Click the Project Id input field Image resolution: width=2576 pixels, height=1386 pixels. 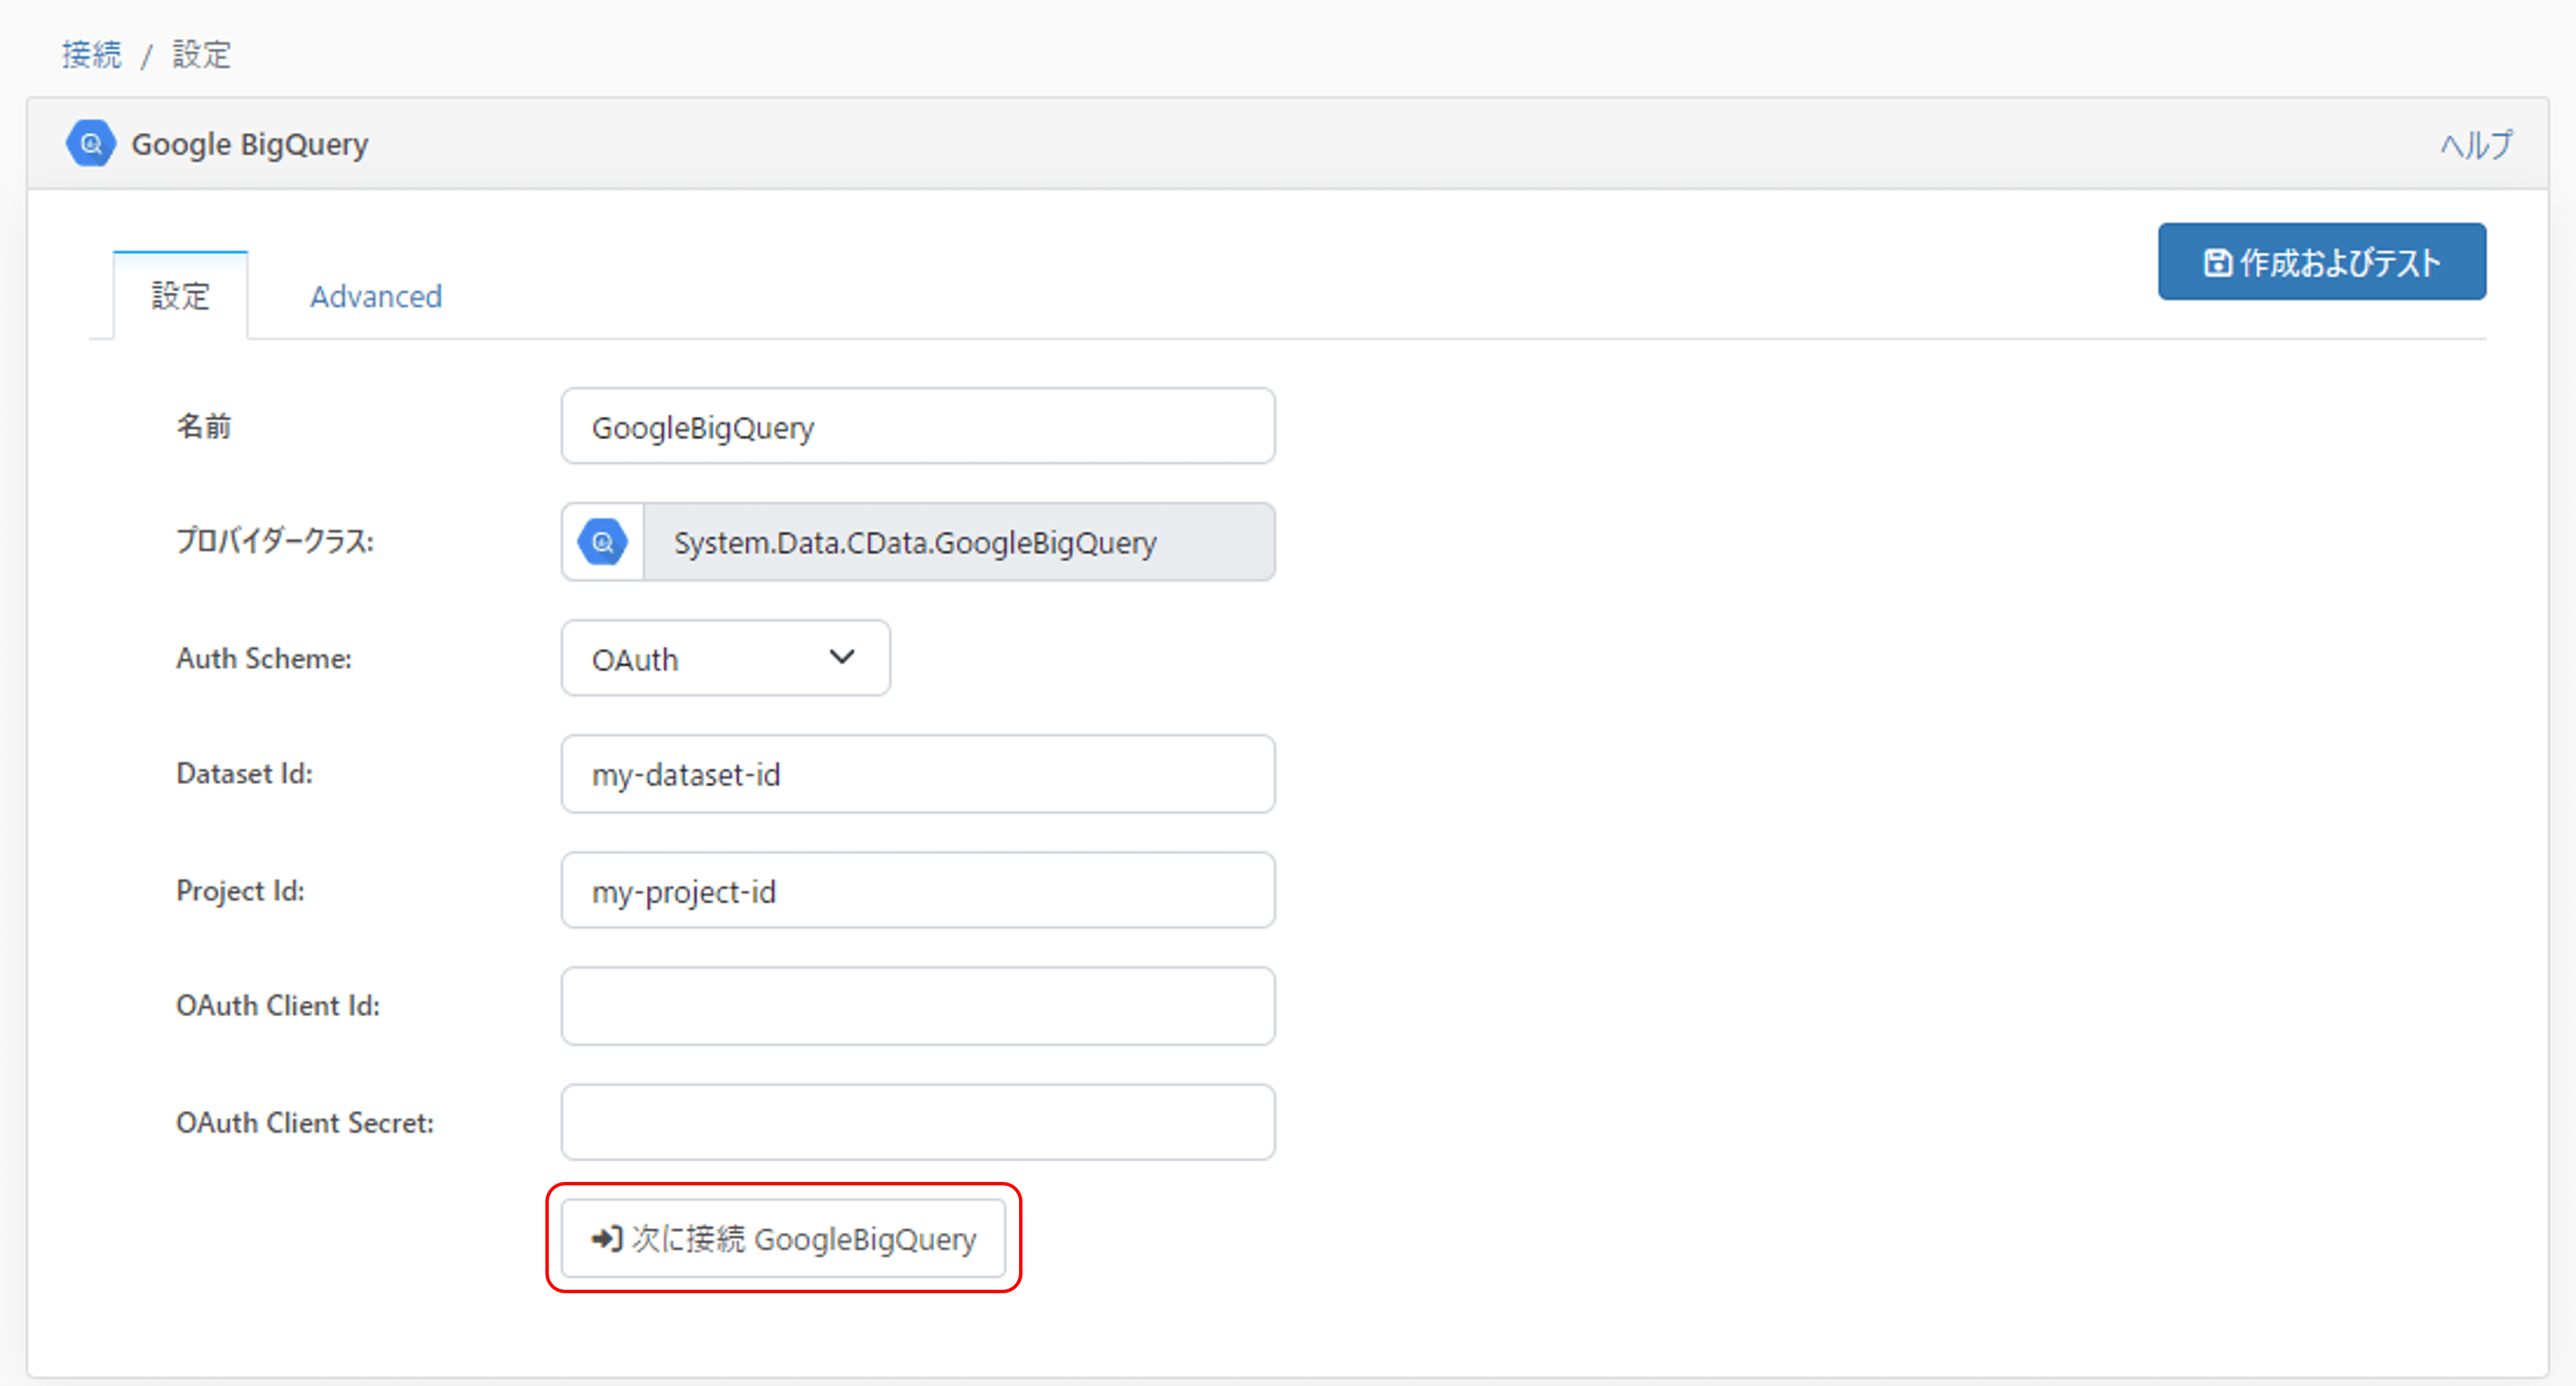coord(917,890)
